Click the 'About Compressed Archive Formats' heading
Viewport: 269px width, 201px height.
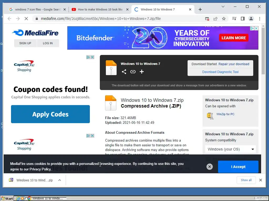pos(135,133)
